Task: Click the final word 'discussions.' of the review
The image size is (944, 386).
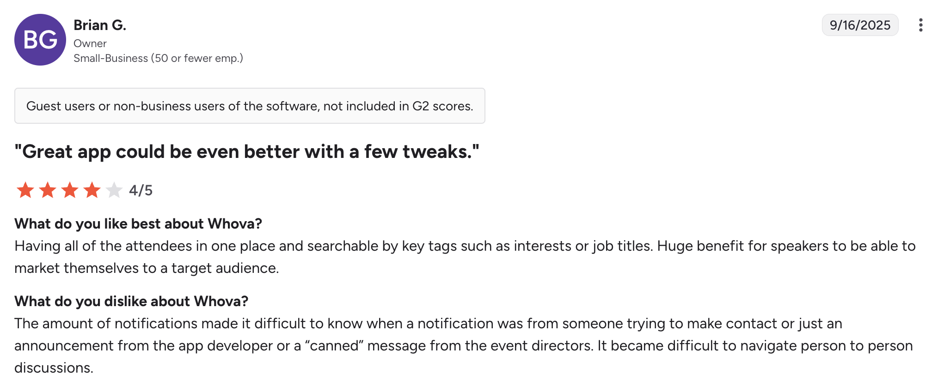Action: click(x=54, y=368)
